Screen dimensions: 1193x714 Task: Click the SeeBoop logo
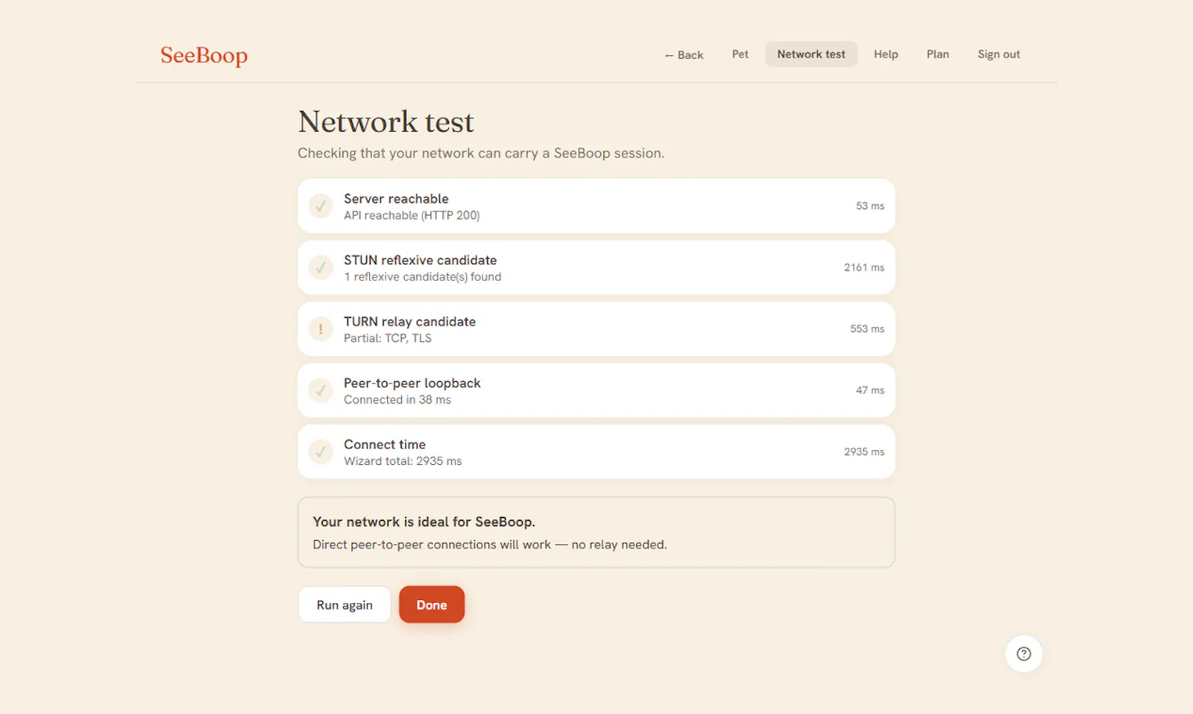(x=204, y=55)
